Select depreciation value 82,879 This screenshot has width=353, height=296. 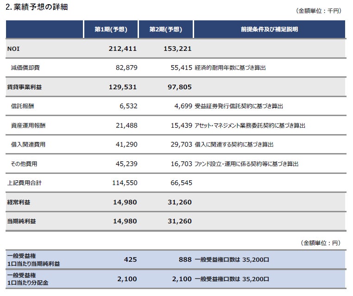coord(126,68)
